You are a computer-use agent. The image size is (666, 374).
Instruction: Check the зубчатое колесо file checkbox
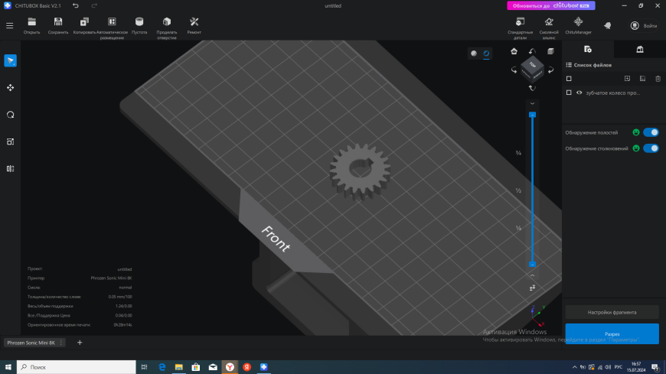click(x=569, y=93)
